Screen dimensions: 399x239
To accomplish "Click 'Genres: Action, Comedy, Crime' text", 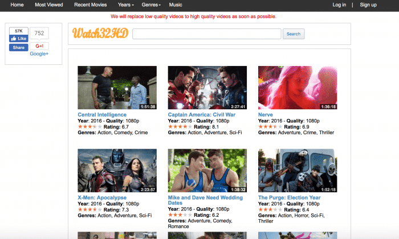I will 113,133.
